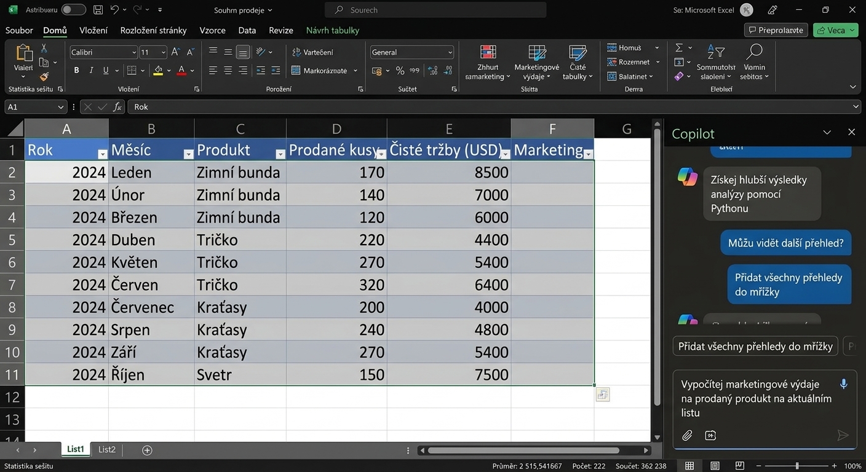Toggle the AutoSave switch

coord(73,10)
